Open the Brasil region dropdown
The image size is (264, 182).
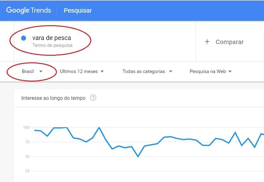(x=32, y=71)
